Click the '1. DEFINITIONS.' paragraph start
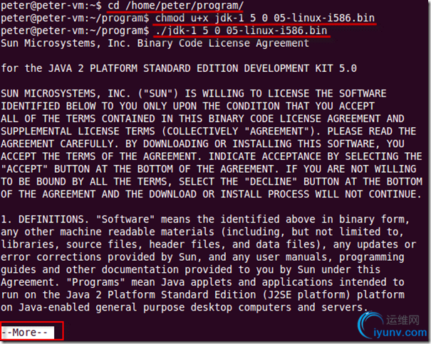This screenshot has width=431, height=344. tap(45, 220)
